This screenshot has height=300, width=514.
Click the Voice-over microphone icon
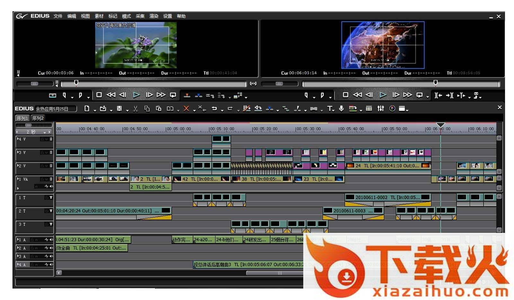click(x=341, y=109)
